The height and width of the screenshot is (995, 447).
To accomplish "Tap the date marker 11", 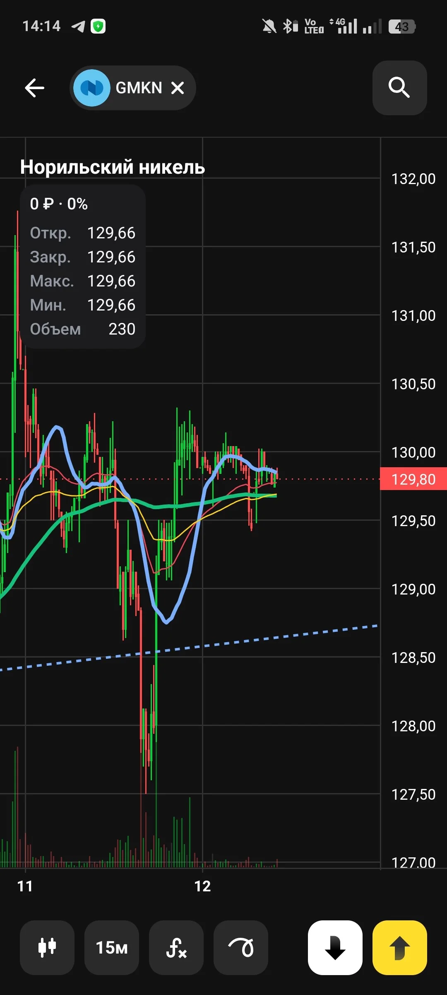I will (x=25, y=886).
